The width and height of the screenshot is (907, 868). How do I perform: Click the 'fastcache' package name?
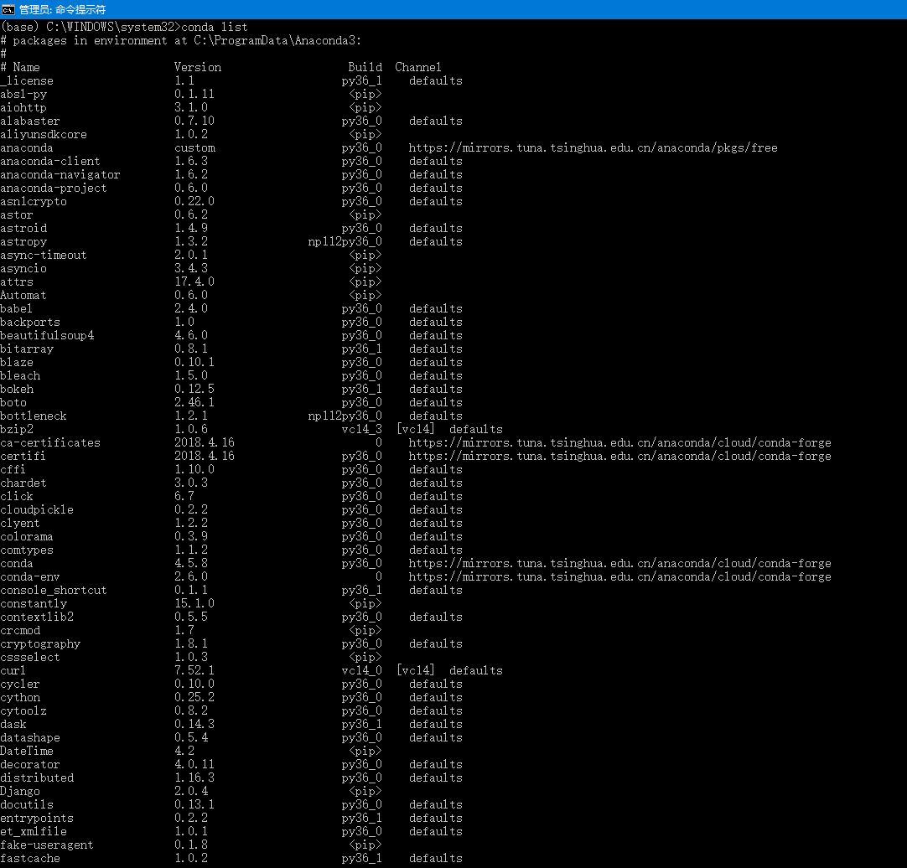[30, 859]
